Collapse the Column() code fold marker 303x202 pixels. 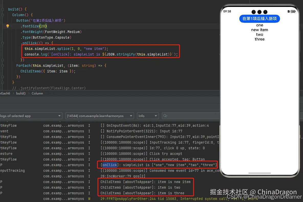[3, 15]
